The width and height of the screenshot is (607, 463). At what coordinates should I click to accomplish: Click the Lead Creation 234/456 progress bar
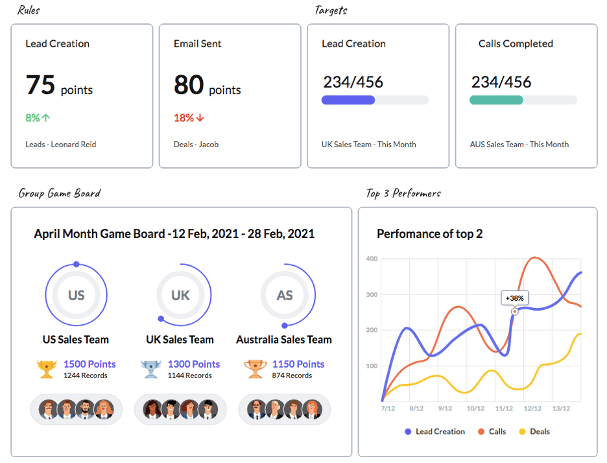point(375,100)
